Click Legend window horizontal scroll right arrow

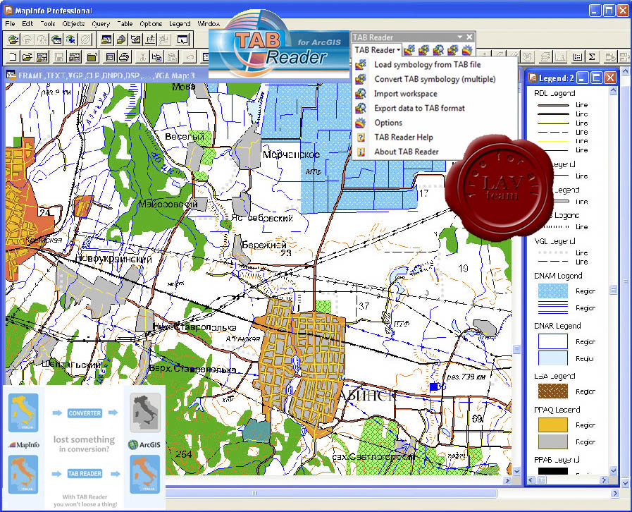coord(604,480)
